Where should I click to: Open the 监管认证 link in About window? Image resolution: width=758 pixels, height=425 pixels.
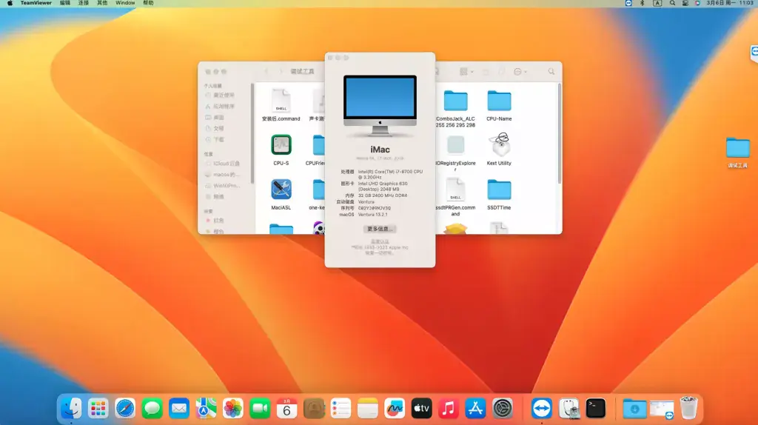coord(380,241)
